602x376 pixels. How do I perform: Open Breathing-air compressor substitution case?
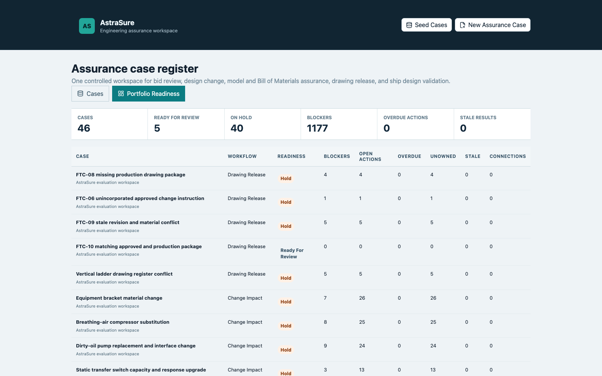tap(123, 322)
